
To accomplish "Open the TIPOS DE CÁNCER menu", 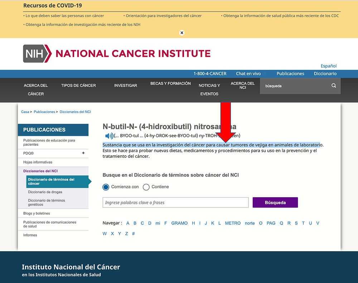I will [78, 86].
